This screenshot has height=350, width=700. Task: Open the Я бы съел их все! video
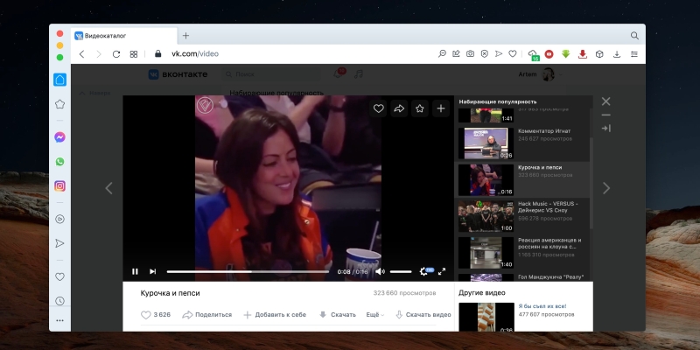542,306
